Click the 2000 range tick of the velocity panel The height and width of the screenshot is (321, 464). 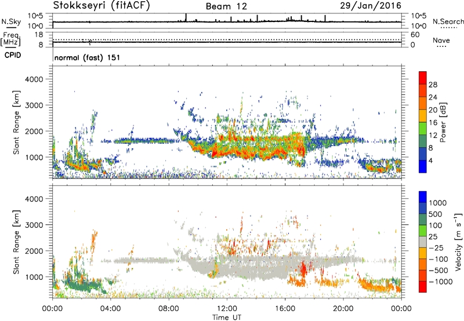point(34,251)
